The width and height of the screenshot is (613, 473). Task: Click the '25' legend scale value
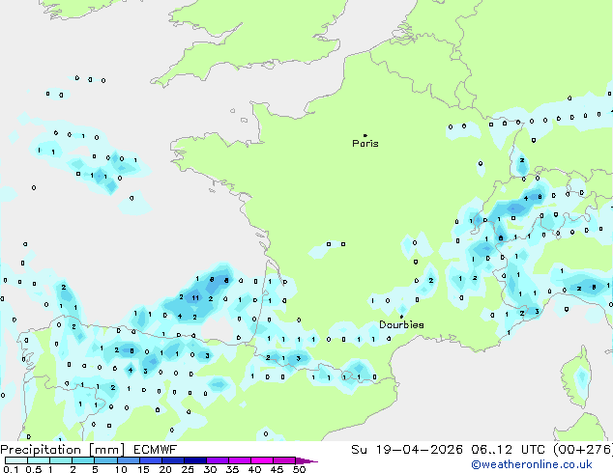click(188, 469)
